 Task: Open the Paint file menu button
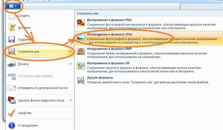point(13,7)
